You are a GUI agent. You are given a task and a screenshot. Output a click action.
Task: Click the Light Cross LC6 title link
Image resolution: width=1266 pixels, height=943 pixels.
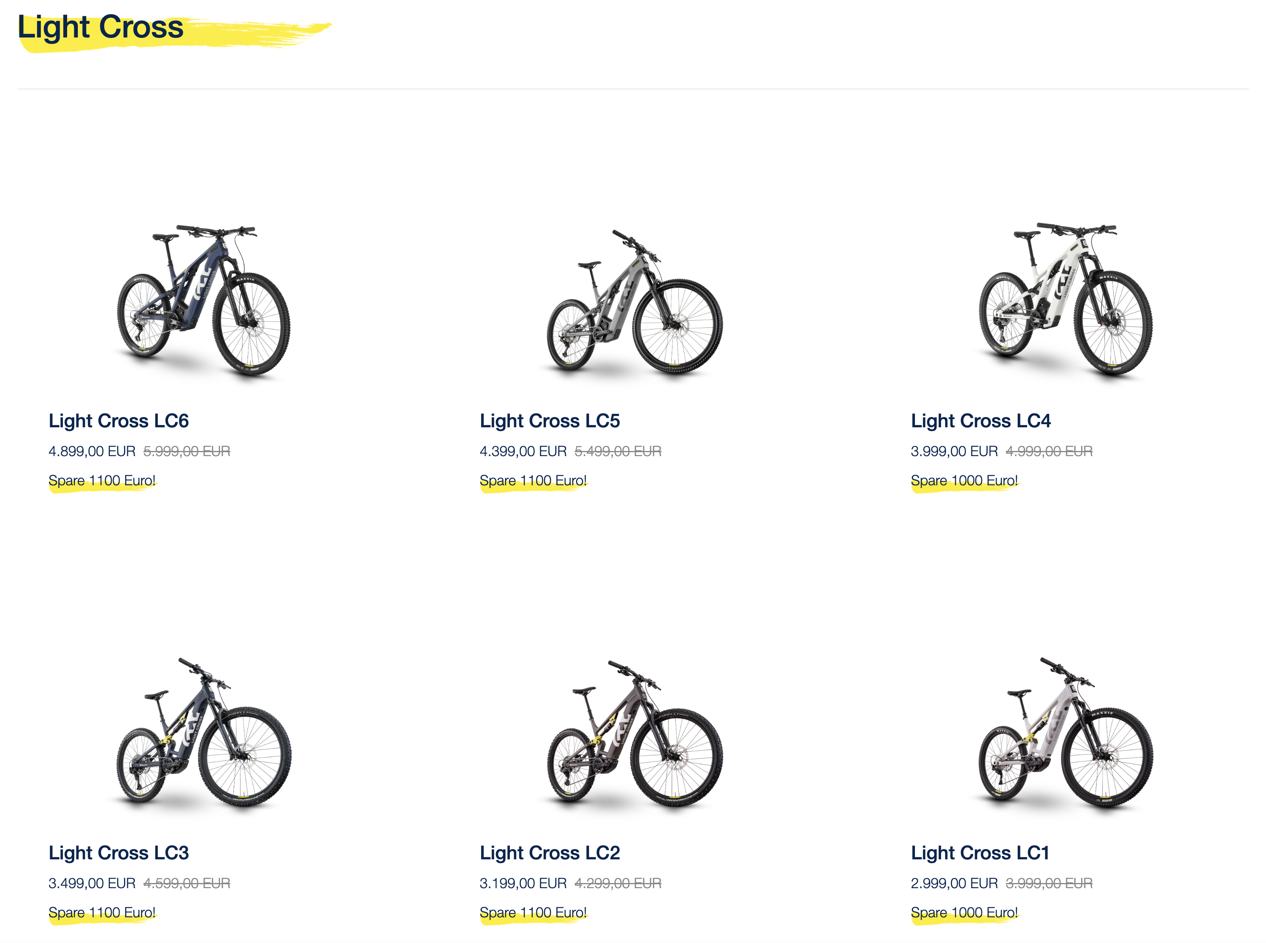coord(118,421)
